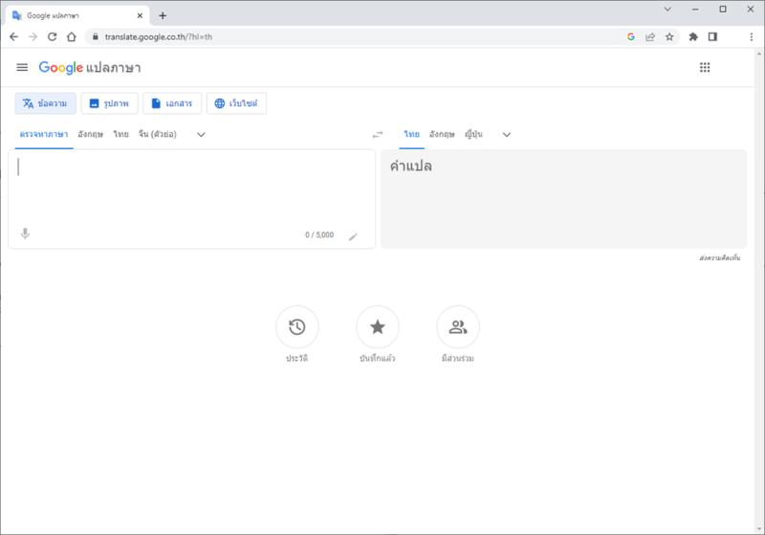Open translation history (ประวัติ)
This screenshot has width=765, height=535.
click(296, 327)
